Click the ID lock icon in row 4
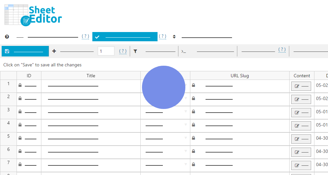This screenshot has width=328, height=175. [20, 125]
